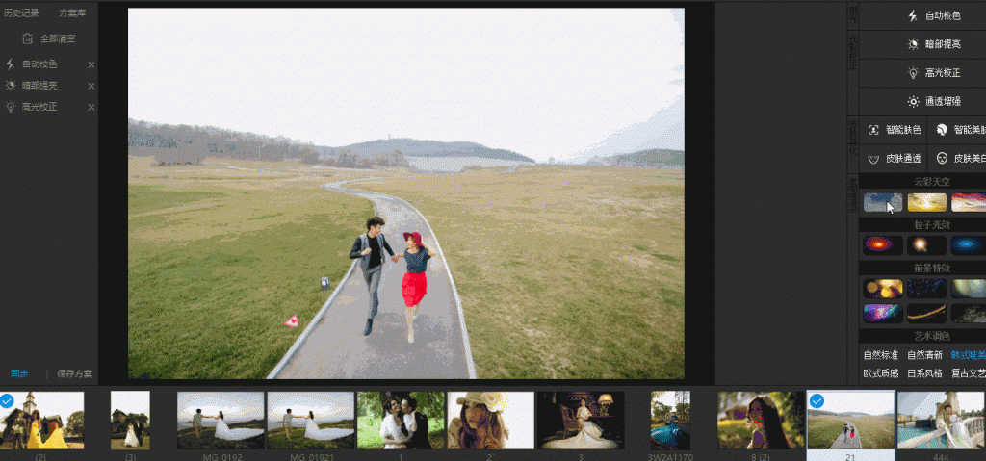
Task: Select the blue cloudy sky swatch
Action: click(882, 202)
